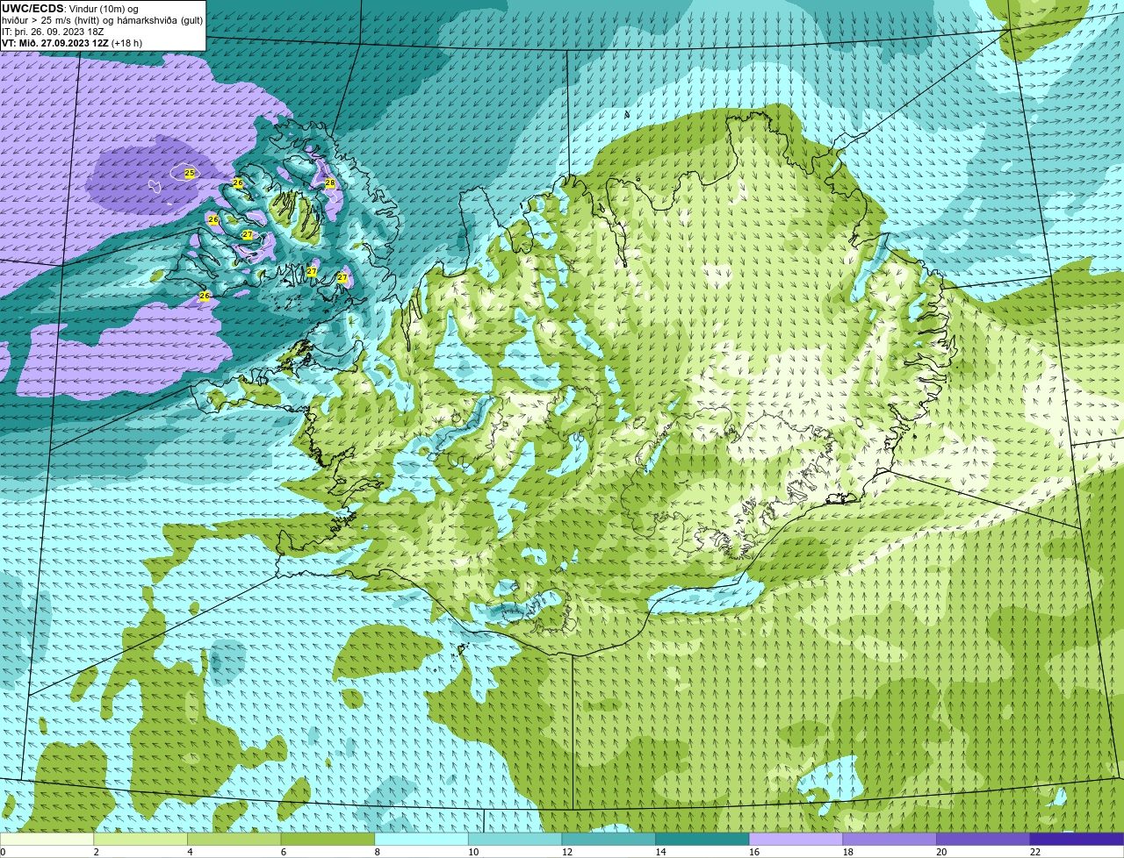Click legend swatch between 12 and 14
Screen dimensions: 1124x858
609,839
